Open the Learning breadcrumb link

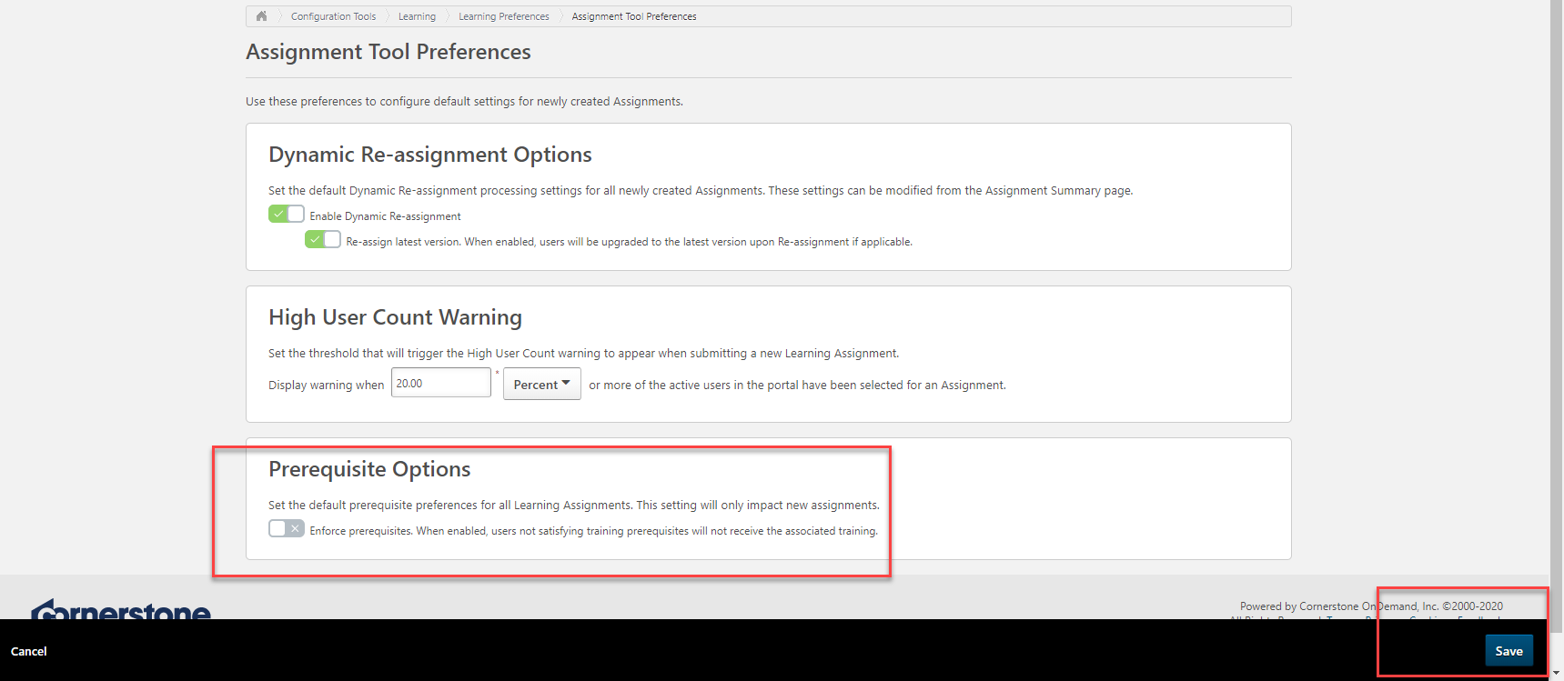click(417, 16)
